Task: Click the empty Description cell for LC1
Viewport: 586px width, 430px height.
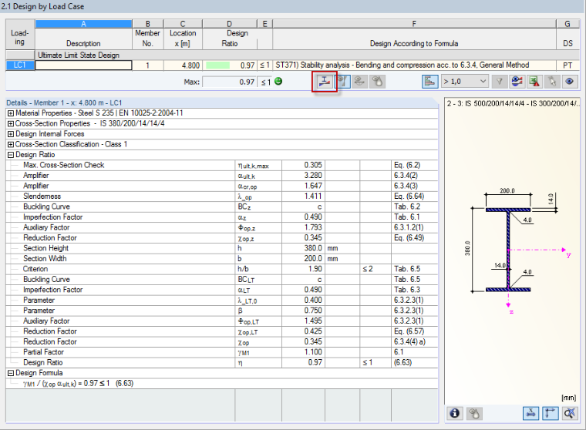Action: pyautogui.click(x=84, y=66)
